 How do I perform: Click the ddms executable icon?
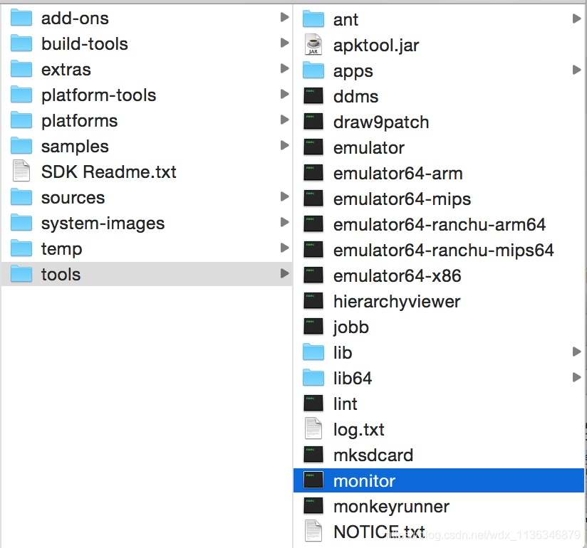click(x=313, y=96)
